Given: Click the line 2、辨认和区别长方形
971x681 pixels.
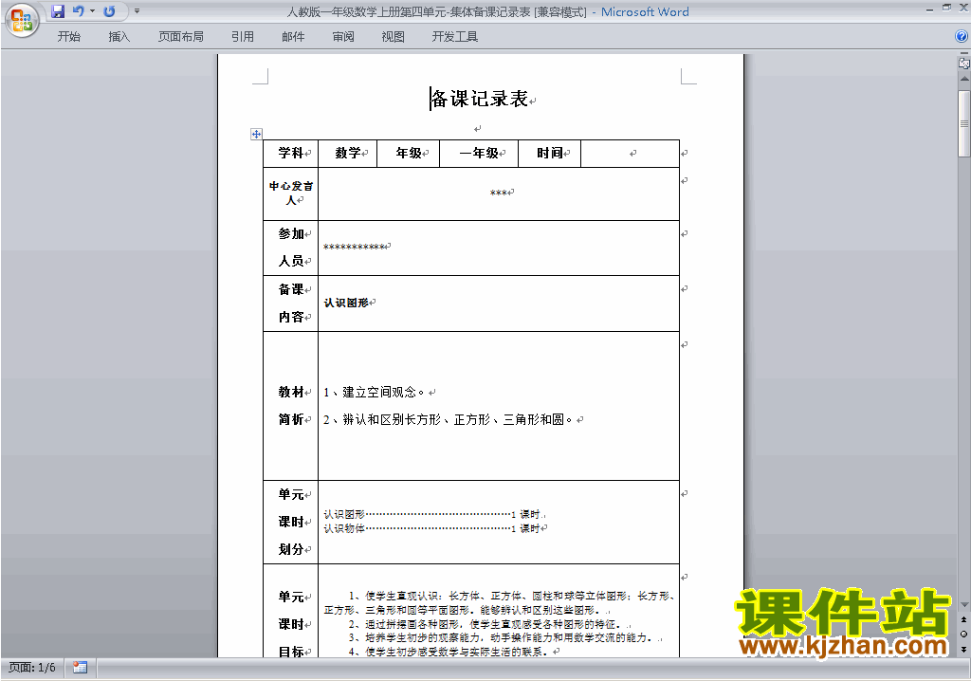Looking at the screenshot, I should tap(448, 419).
